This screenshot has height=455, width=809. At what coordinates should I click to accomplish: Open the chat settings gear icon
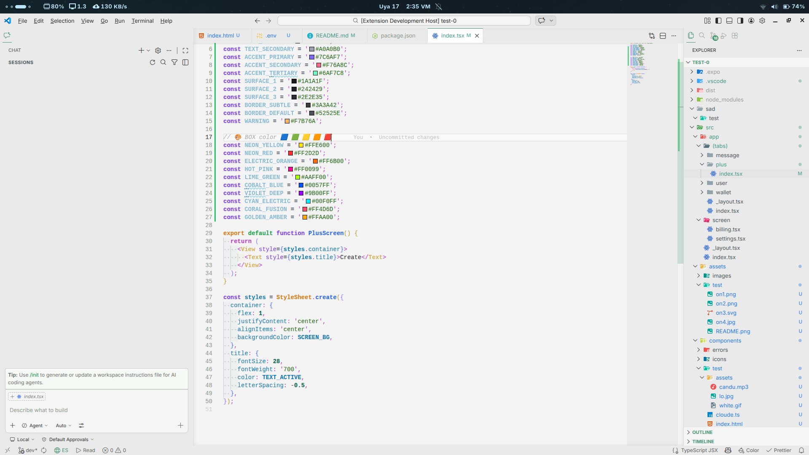158,51
